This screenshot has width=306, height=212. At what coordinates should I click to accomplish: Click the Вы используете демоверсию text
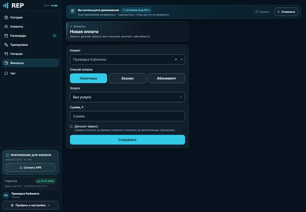[x=98, y=10]
